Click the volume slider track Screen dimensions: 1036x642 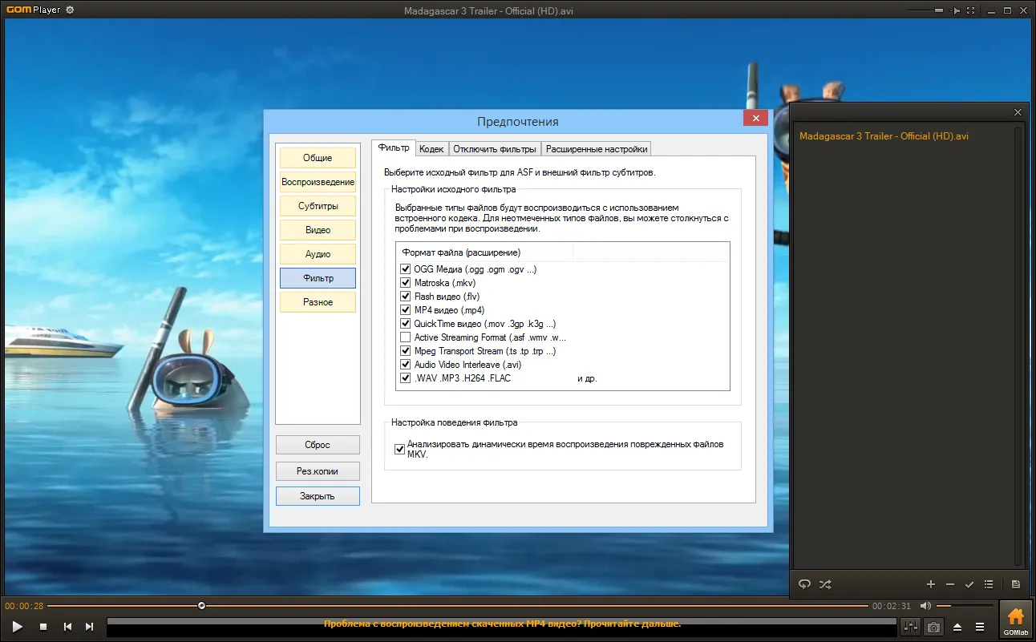(x=965, y=606)
